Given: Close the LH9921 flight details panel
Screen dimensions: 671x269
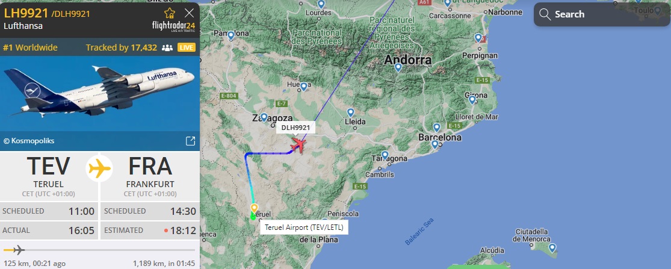Looking at the screenshot, I should click(189, 13).
